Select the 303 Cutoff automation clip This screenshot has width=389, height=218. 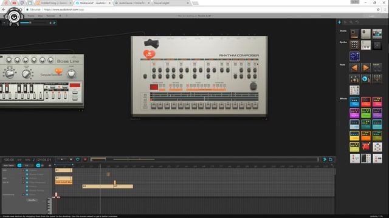click(x=64, y=182)
